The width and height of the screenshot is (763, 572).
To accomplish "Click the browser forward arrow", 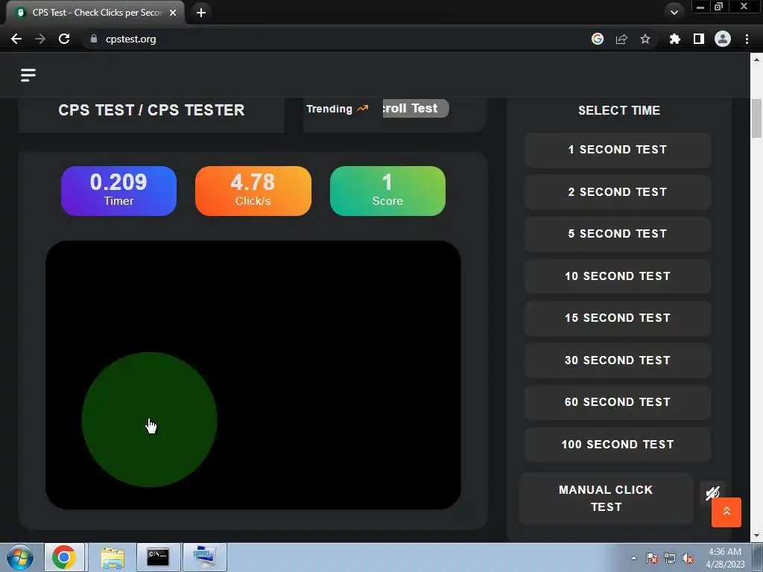I will pos(40,39).
